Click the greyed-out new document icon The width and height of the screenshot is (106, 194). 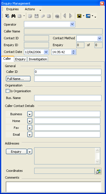click(x=19, y=16)
